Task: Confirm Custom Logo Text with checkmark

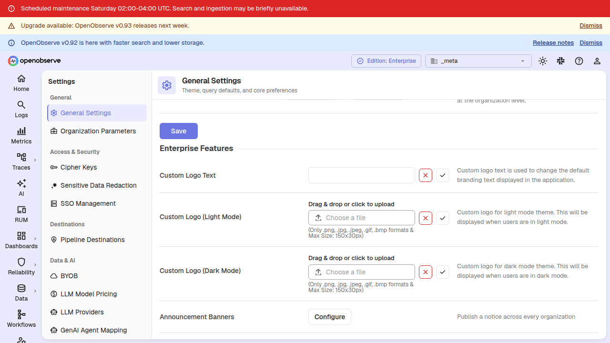Action: pos(443,175)
